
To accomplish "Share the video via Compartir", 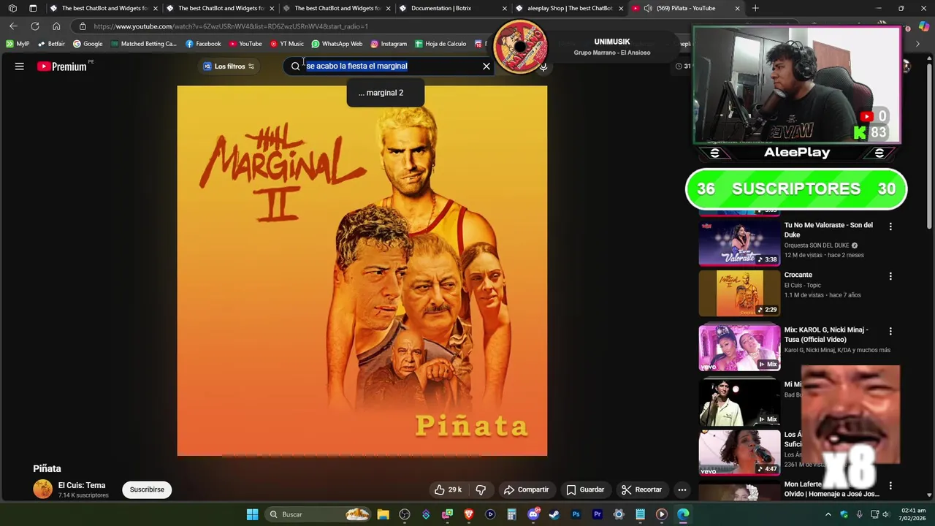I will coord(526,489).
